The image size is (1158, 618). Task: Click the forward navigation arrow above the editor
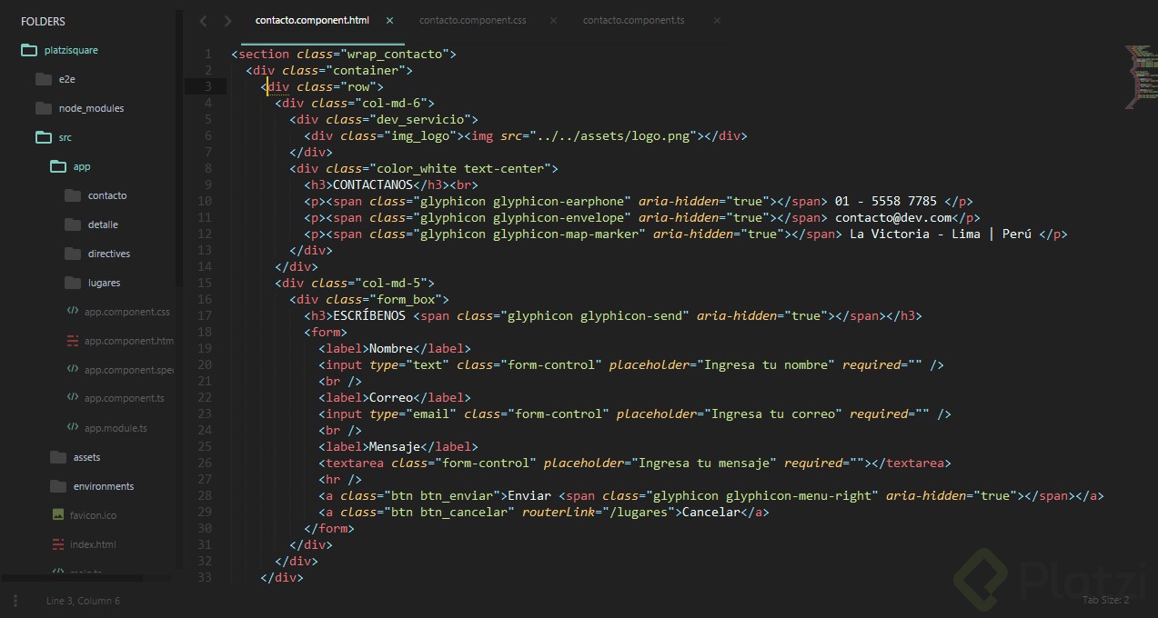tap(227, 20)
